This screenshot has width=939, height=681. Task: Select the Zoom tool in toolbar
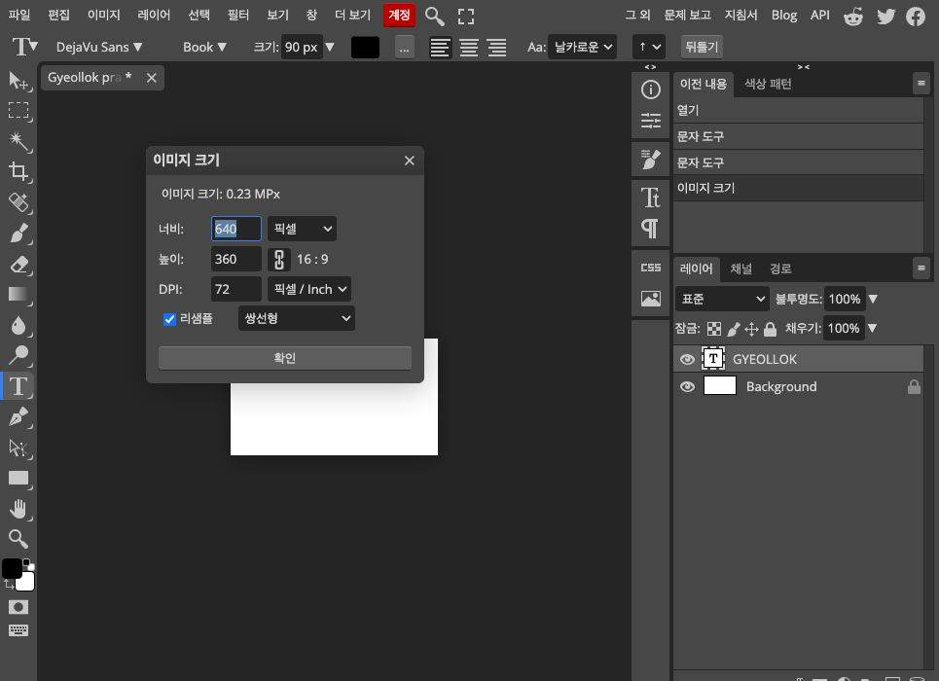(18, 539)
